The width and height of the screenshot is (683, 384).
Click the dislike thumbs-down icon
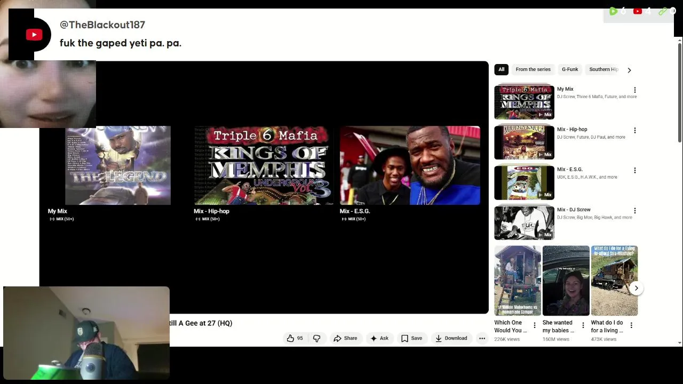point(316,338)
